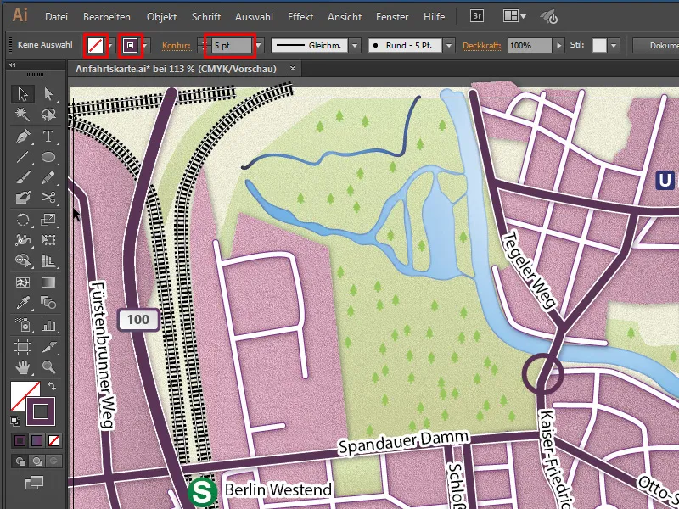
Task: Switch to Anfahrtskarte.ai document tab
Action: point(176,69)
